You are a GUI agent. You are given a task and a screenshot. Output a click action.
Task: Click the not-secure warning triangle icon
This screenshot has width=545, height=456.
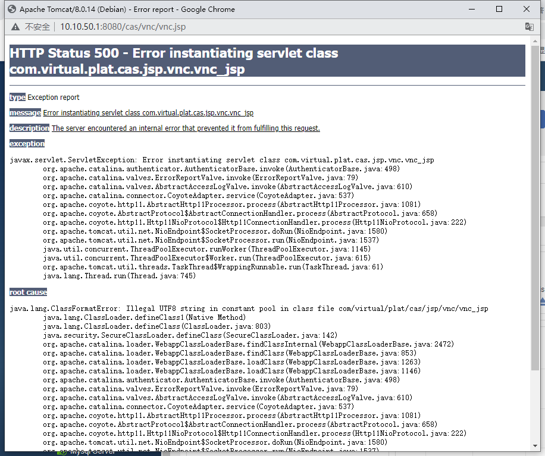click(15, 27)
